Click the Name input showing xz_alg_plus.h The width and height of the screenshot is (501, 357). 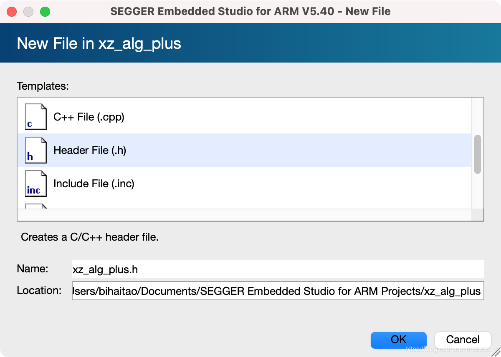(276, 269)
